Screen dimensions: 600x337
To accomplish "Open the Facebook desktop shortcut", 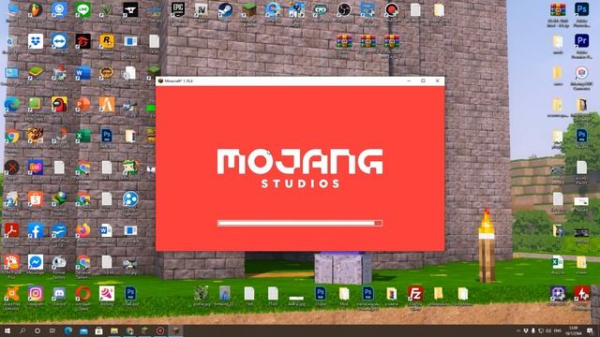I will pyautogui.click(x=36, y=230).
